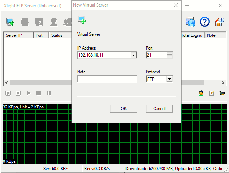Increase the Port value with up arrow
229x173 pixels.
point(170,54)
